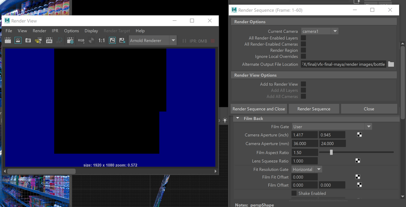Image resolution: width=406 pixels, height=207 pixels.
Task: Open the Options menu
Action: (x=72, y=31)
